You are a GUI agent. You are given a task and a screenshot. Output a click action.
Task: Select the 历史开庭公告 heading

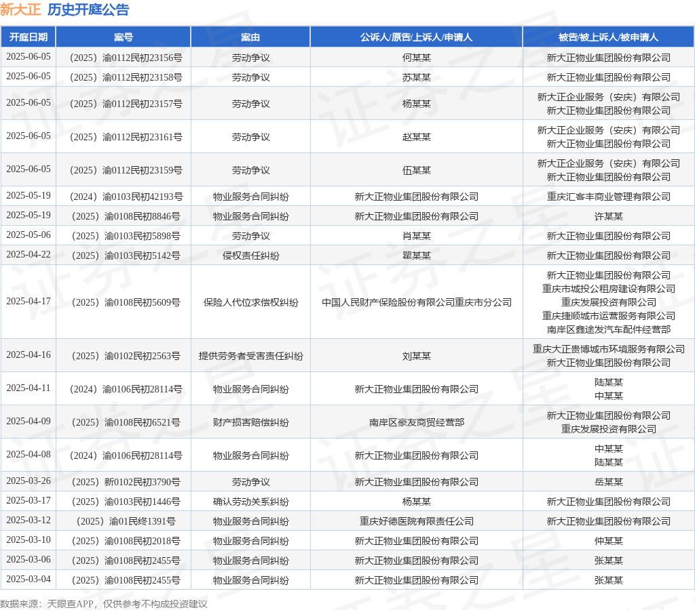pos(88,9)
